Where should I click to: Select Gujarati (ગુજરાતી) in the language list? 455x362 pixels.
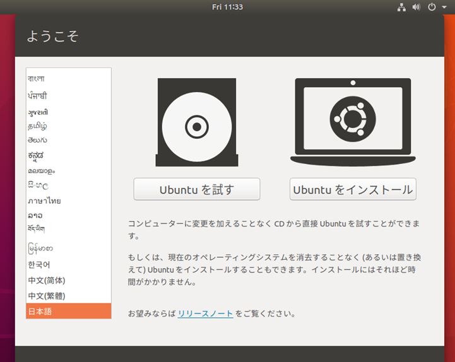point(69,112)
